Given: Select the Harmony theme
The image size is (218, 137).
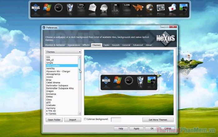Looking at the screenshot, I should [62, 108].
